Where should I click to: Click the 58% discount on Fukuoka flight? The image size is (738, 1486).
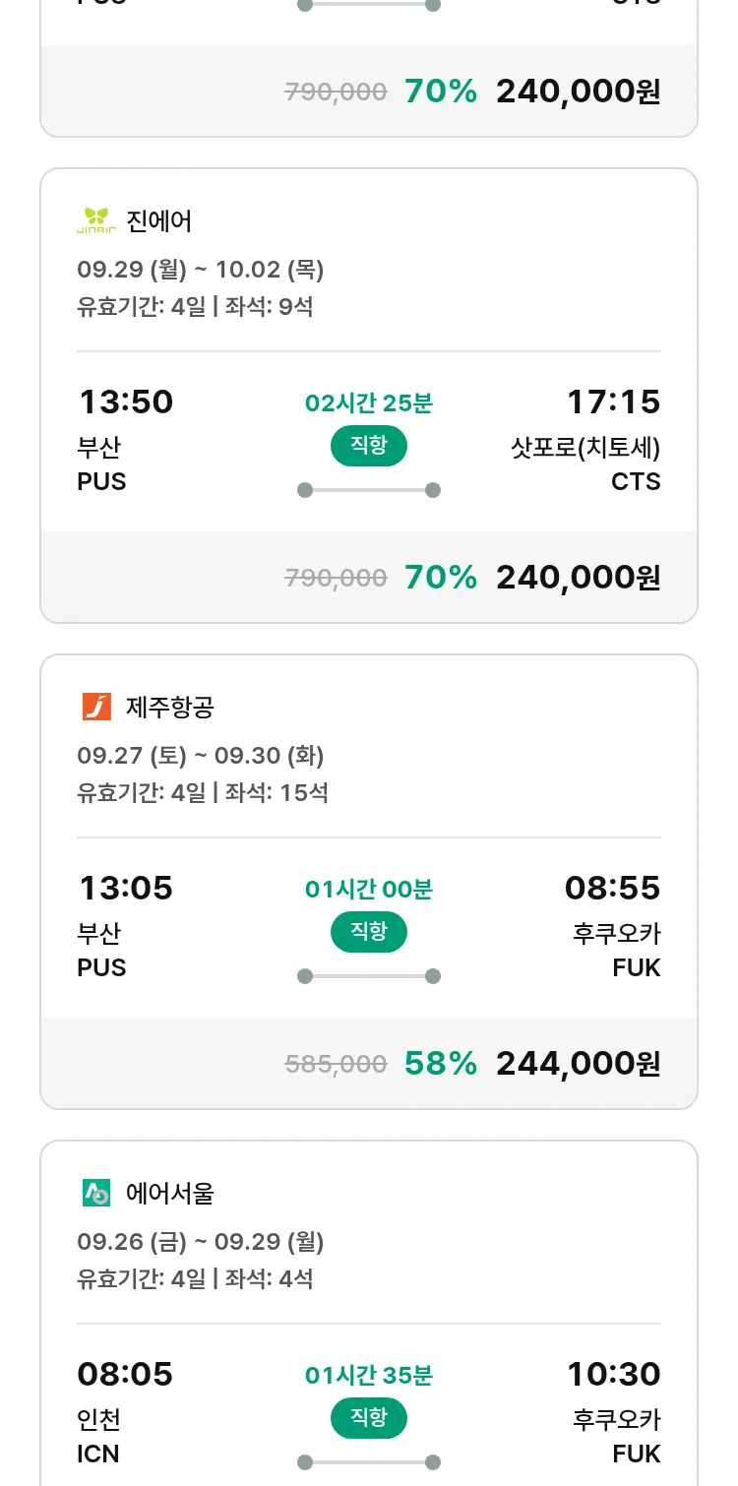click(441, 1063)
